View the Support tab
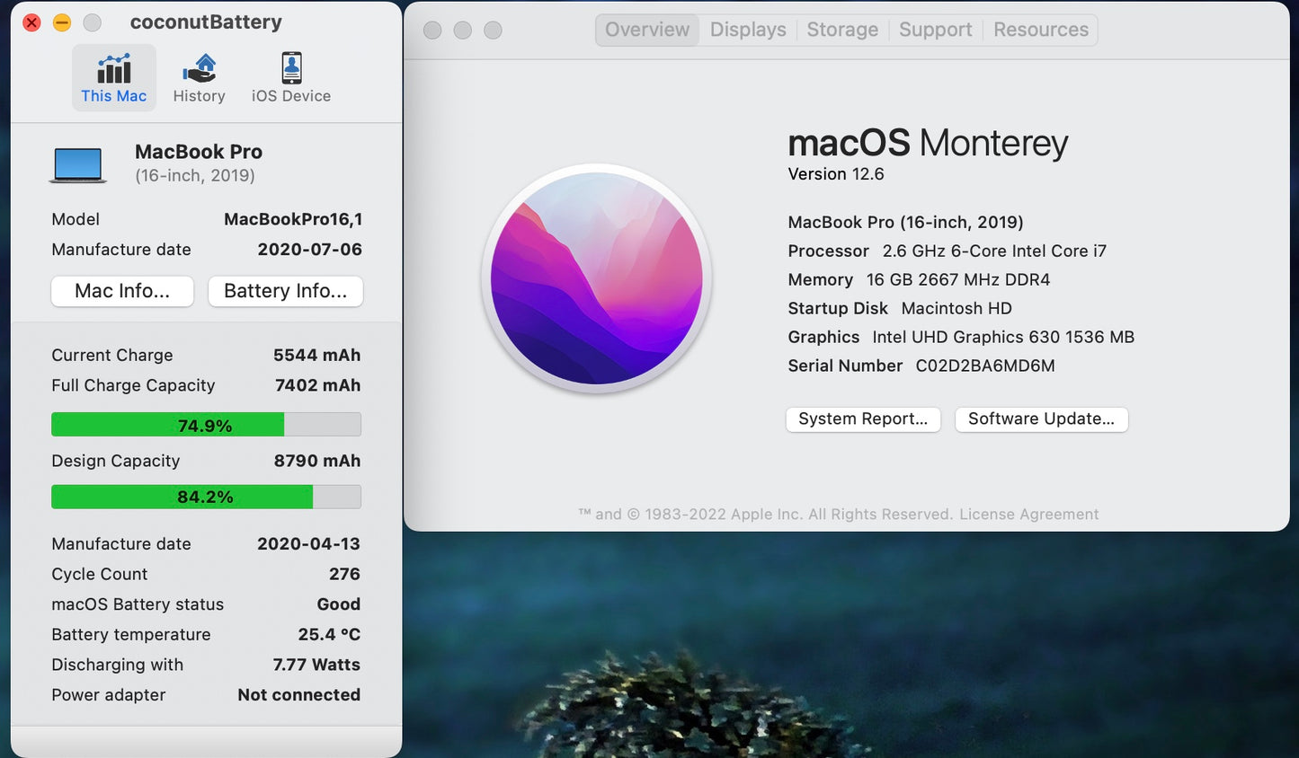The image size is (1299, 758). click(935, 29)
